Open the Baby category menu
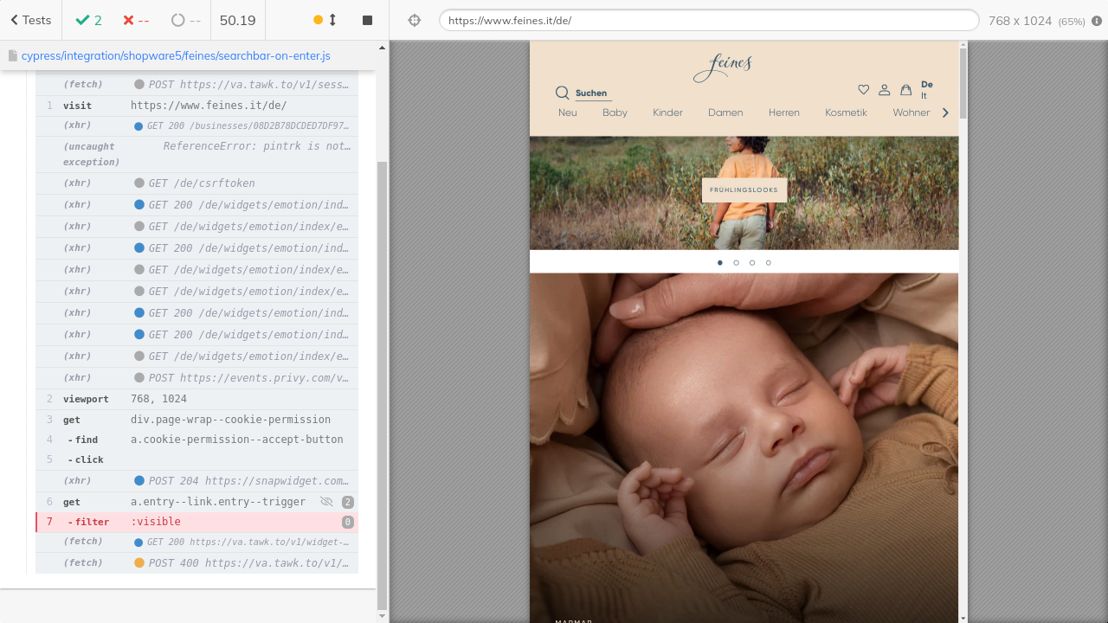The image size is (1108, 623). [615, 112]
